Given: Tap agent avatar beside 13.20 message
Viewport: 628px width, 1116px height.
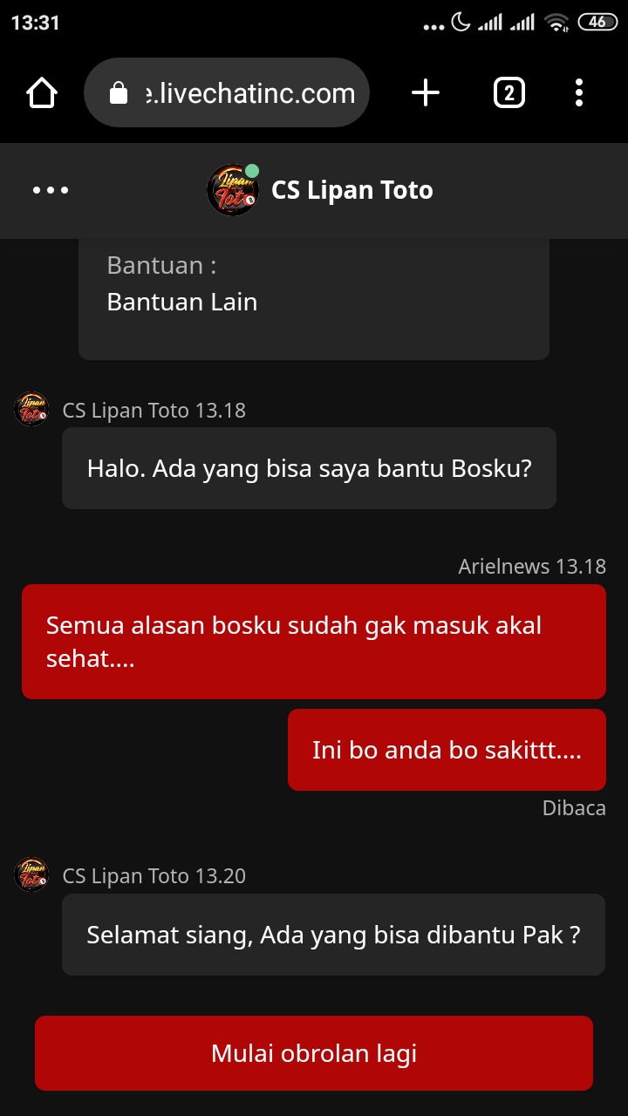Looking at the screenshot, I should tap(31, 874).
